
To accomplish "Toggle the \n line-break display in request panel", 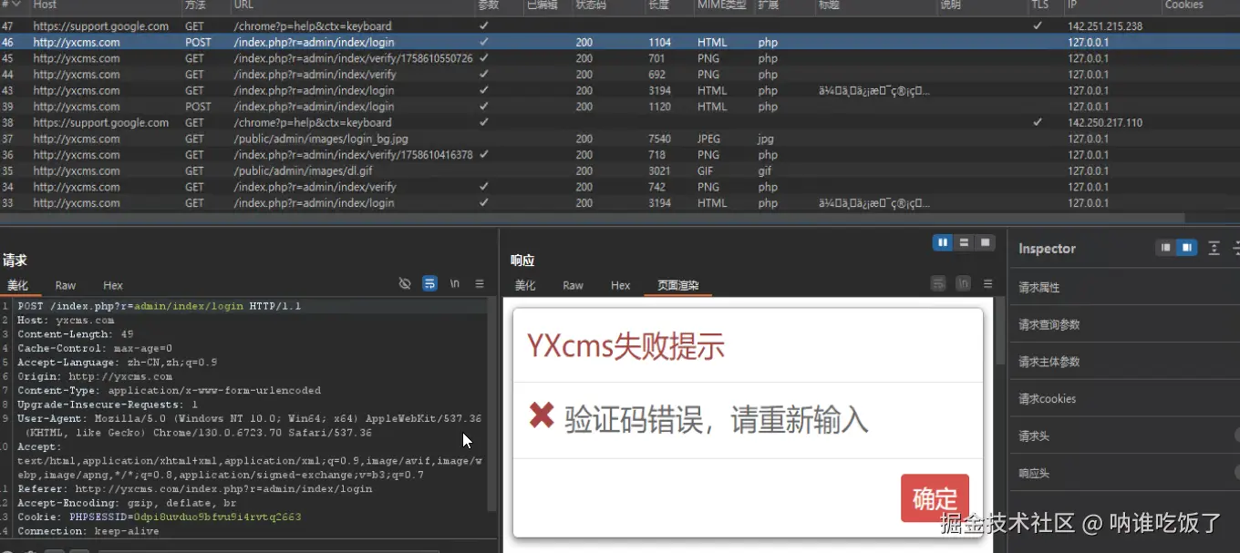I will 455,284.
